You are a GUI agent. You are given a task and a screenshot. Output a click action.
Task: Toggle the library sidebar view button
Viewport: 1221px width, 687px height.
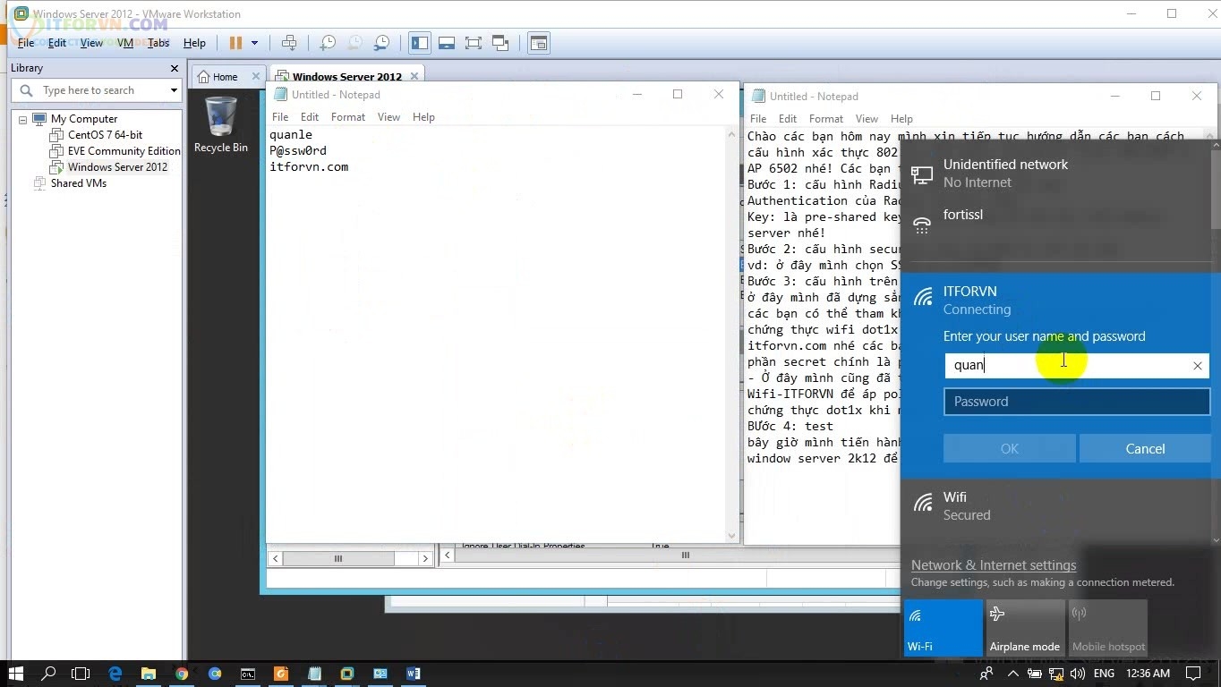coord(419,43)
